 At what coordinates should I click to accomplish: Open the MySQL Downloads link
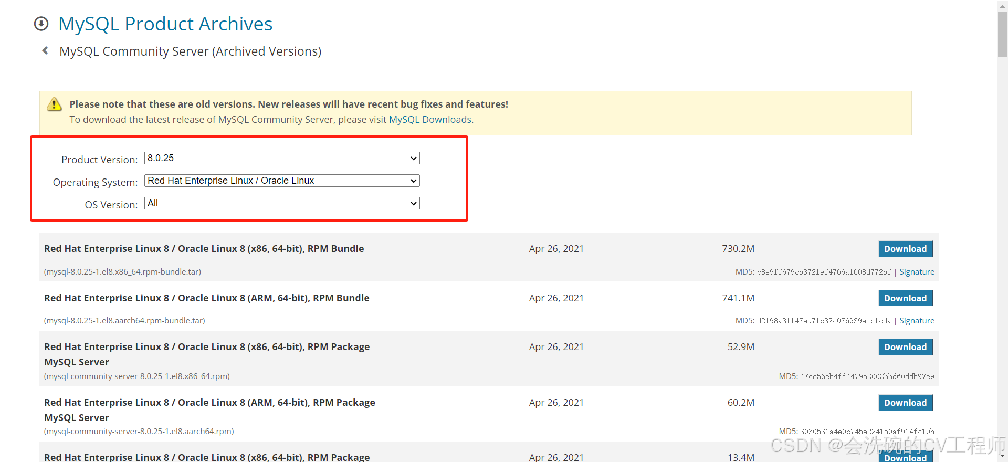(430, 120)
